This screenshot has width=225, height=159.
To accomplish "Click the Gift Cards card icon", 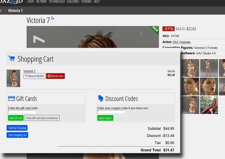I will [x=12, y=98].
